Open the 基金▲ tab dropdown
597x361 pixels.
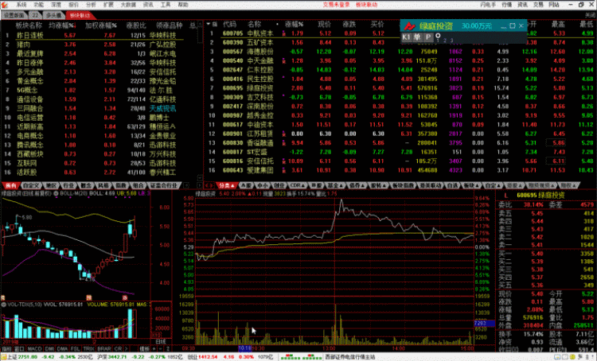(x=335, y=185)
